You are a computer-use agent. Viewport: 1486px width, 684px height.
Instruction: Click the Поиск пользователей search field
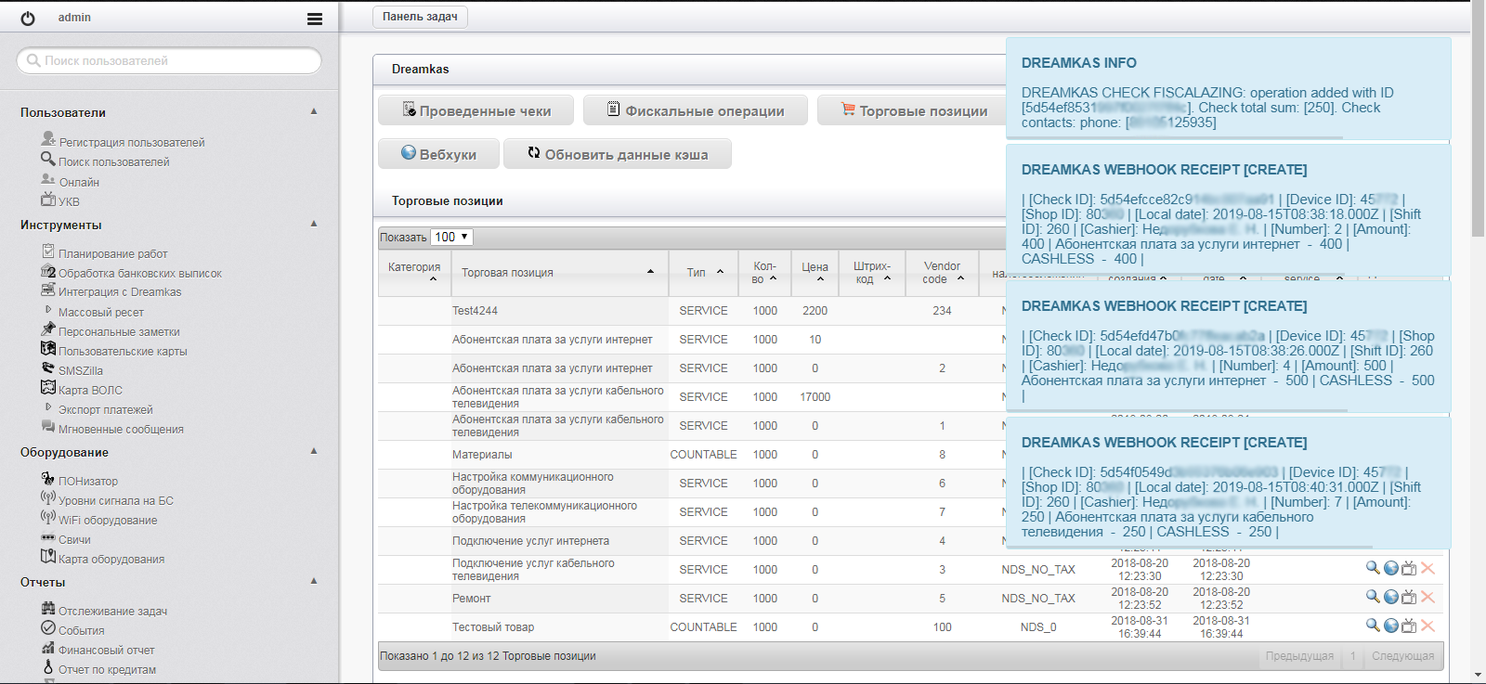(x=169, y=61)
